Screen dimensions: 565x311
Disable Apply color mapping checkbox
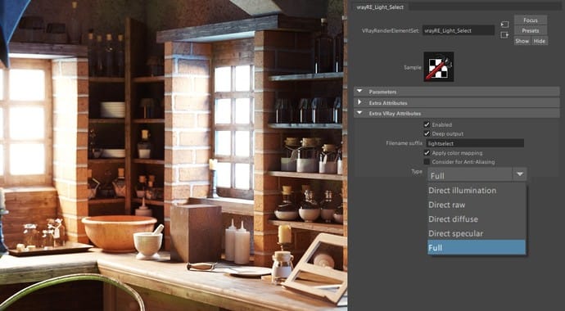click(427, 153)
